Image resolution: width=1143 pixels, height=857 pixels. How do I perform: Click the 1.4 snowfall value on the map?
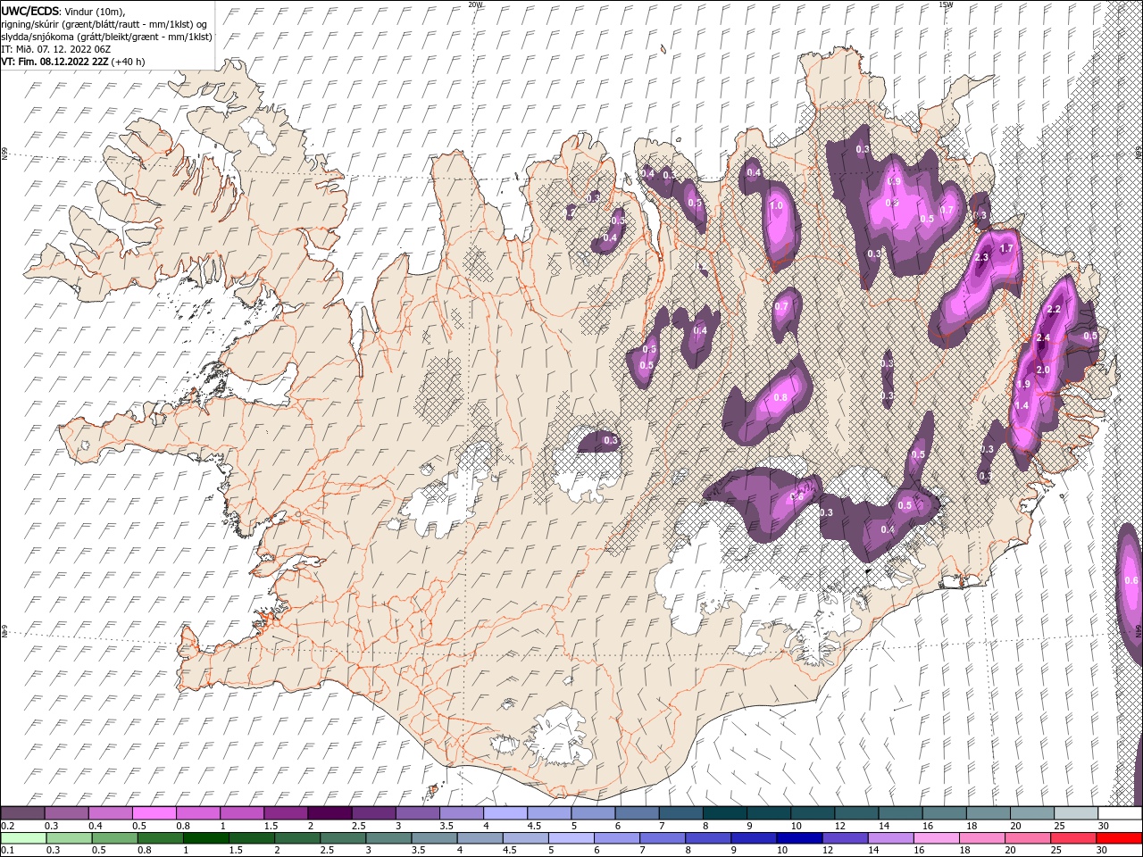pyautogui.click(x=1022, y=405)
